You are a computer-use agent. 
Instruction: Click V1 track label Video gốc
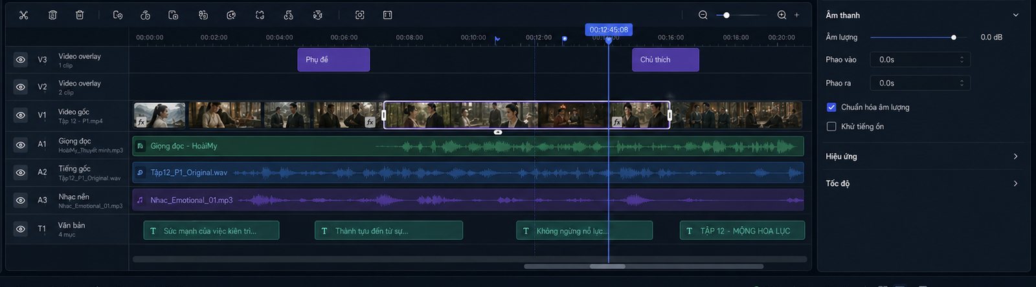74,112
